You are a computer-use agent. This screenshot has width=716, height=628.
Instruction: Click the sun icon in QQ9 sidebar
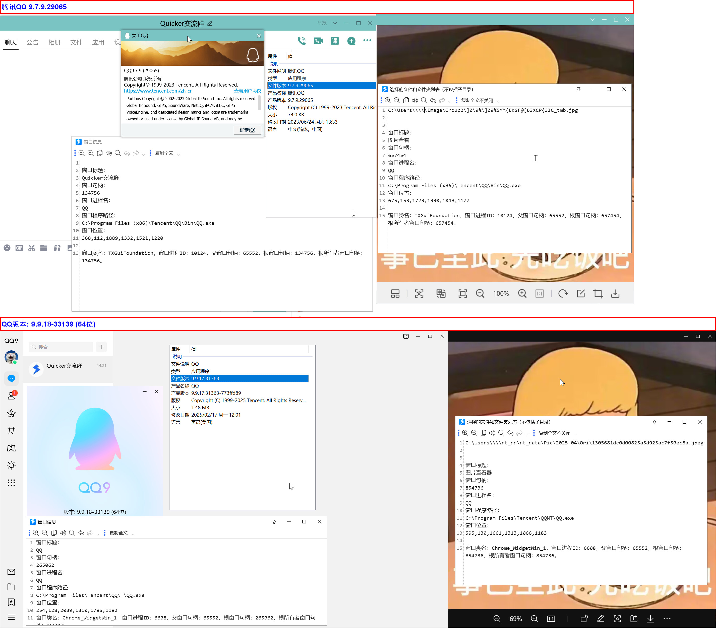point(11,465)
